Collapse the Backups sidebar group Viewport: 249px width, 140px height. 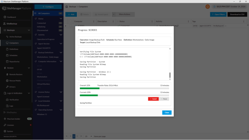[x=29, y=30]
